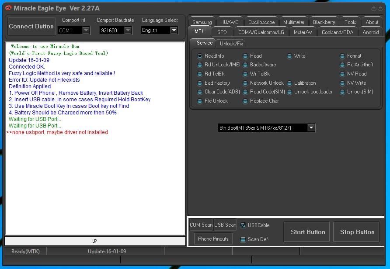This screenshot has width=390, height=269.
Task: Switch to the SPD tab
Action: click(222, 32)
